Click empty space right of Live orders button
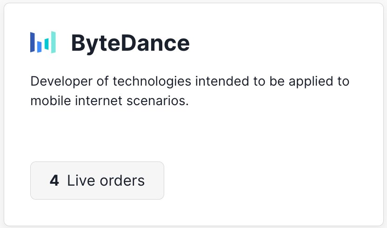Screen dimensions: 387x228 tap(270, 181)
